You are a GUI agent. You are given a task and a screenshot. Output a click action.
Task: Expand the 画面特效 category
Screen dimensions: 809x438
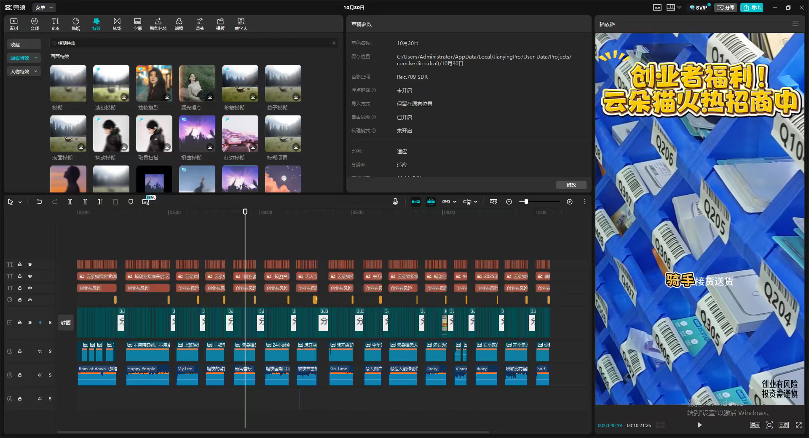click(24, 58)
